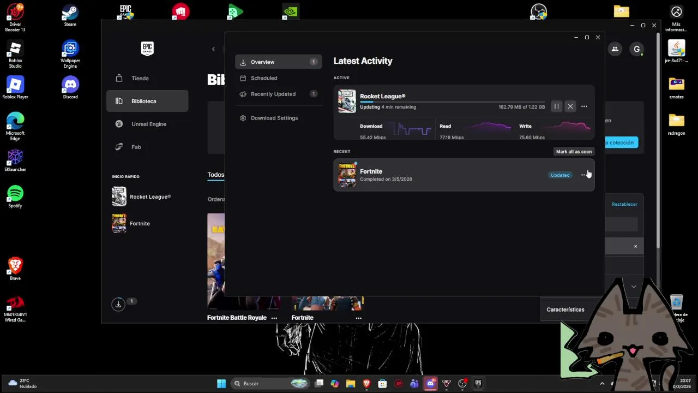This screenshot has width=698, height=393.
Task: Select the Overview tab
Action: 278,62
